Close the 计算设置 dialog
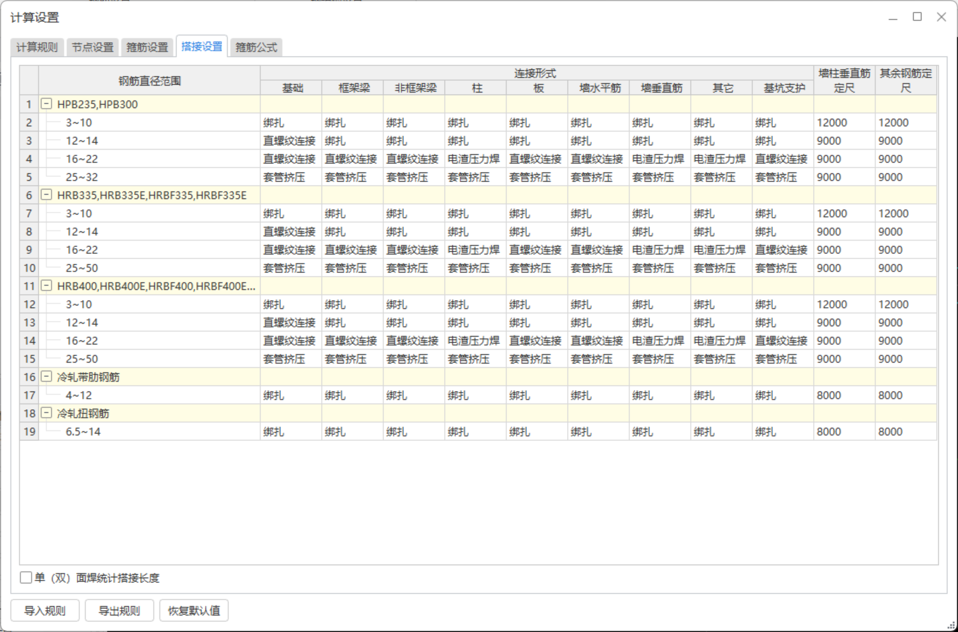Image resolution: width=958 pixels, height=632 pixels. pos(941,17)
